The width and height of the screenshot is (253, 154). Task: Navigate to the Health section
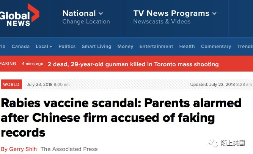(187, 47)
